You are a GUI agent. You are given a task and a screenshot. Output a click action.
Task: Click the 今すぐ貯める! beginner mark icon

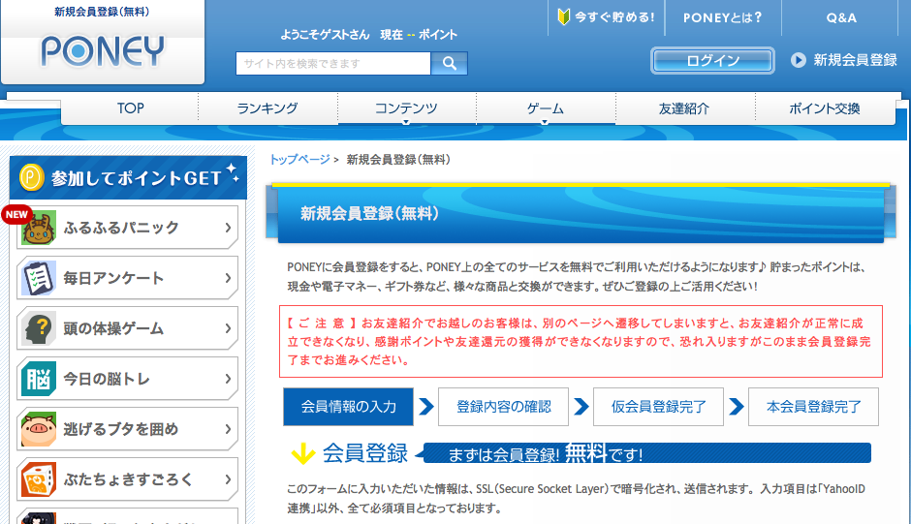coord(565,17)
